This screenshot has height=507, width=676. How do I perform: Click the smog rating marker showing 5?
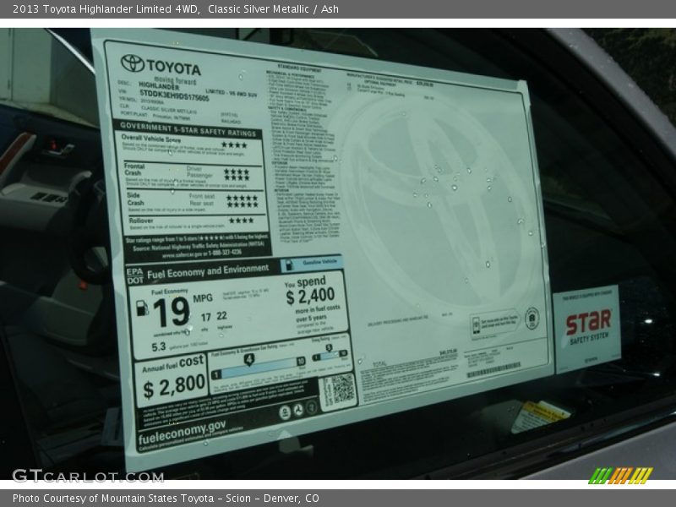tap(329, 348)
